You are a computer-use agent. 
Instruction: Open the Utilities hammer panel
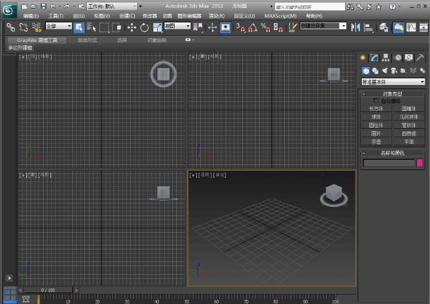click(420, 57)
